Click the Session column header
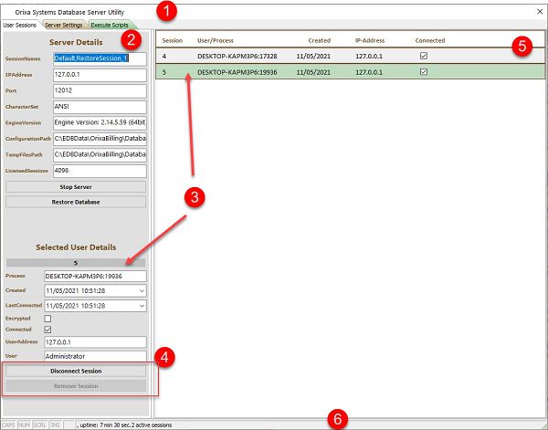Image resolution: width=548 pixels, height=430 pixels. pos(173,40)
